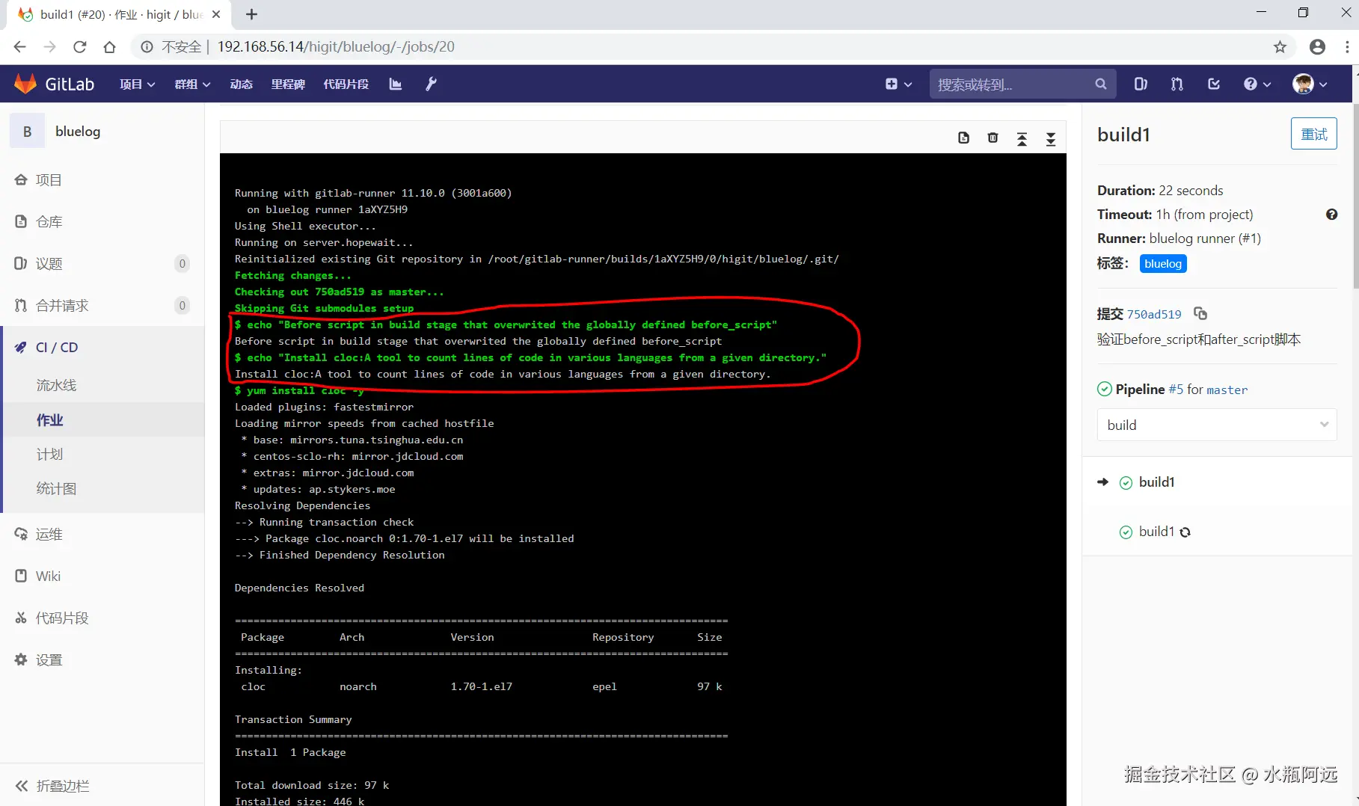The width and height of the screenshot is (1359, 806).
Task: Select 作业 in the CI/CD sidebar
Action: pos(50,419)
